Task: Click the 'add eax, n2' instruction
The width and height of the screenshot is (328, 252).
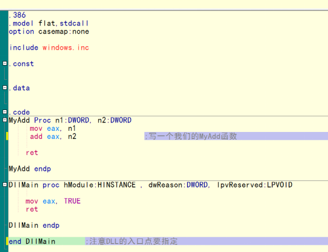Action: [53, 137]
